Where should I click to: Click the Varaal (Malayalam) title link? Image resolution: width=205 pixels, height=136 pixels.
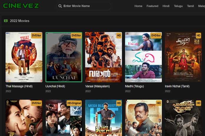click(97, 86)
